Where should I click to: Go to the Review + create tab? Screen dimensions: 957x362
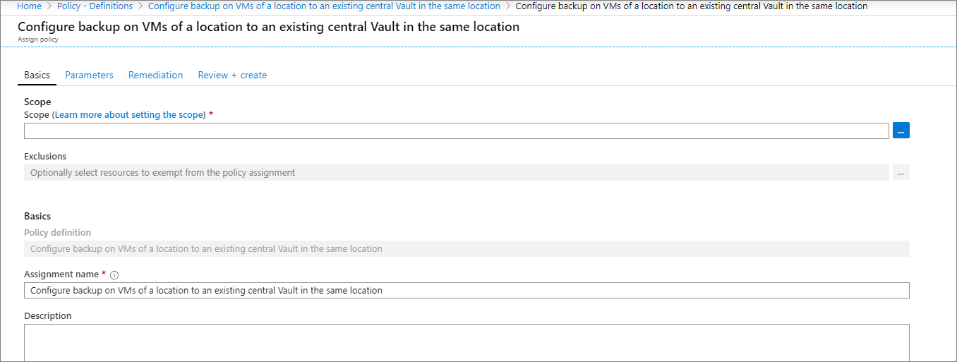(232, 75)
